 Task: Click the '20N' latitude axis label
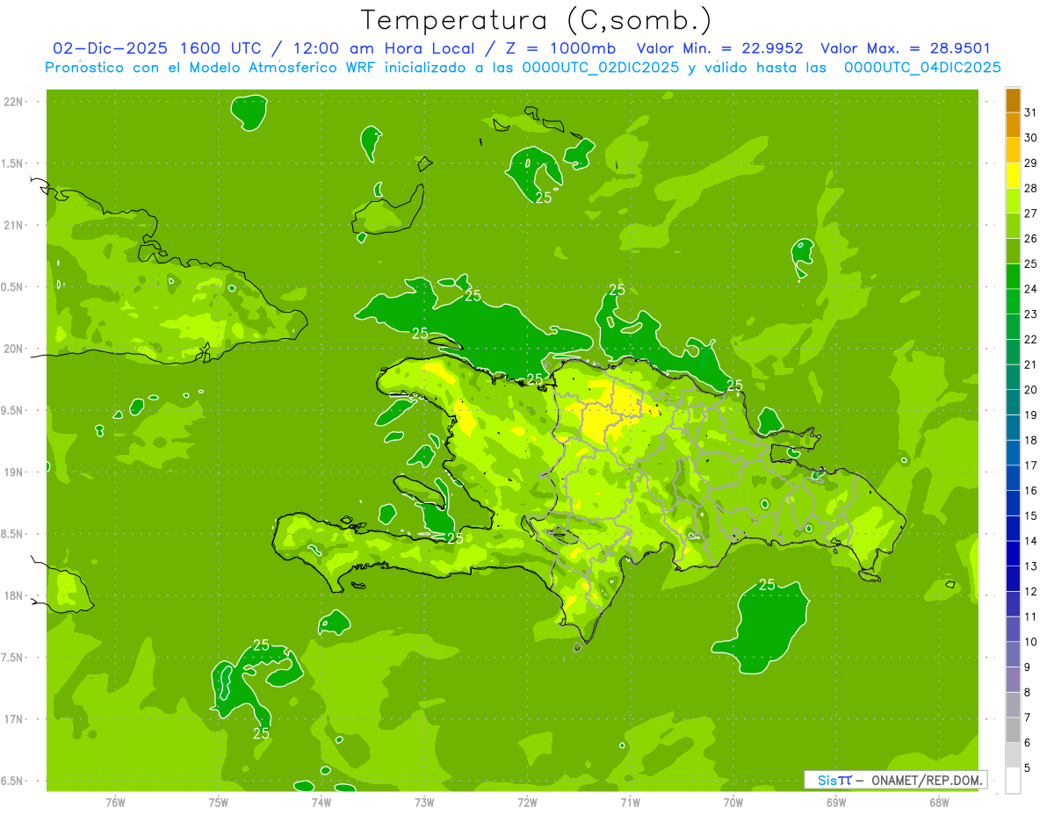pyautogui.click(x=14, y=349)
